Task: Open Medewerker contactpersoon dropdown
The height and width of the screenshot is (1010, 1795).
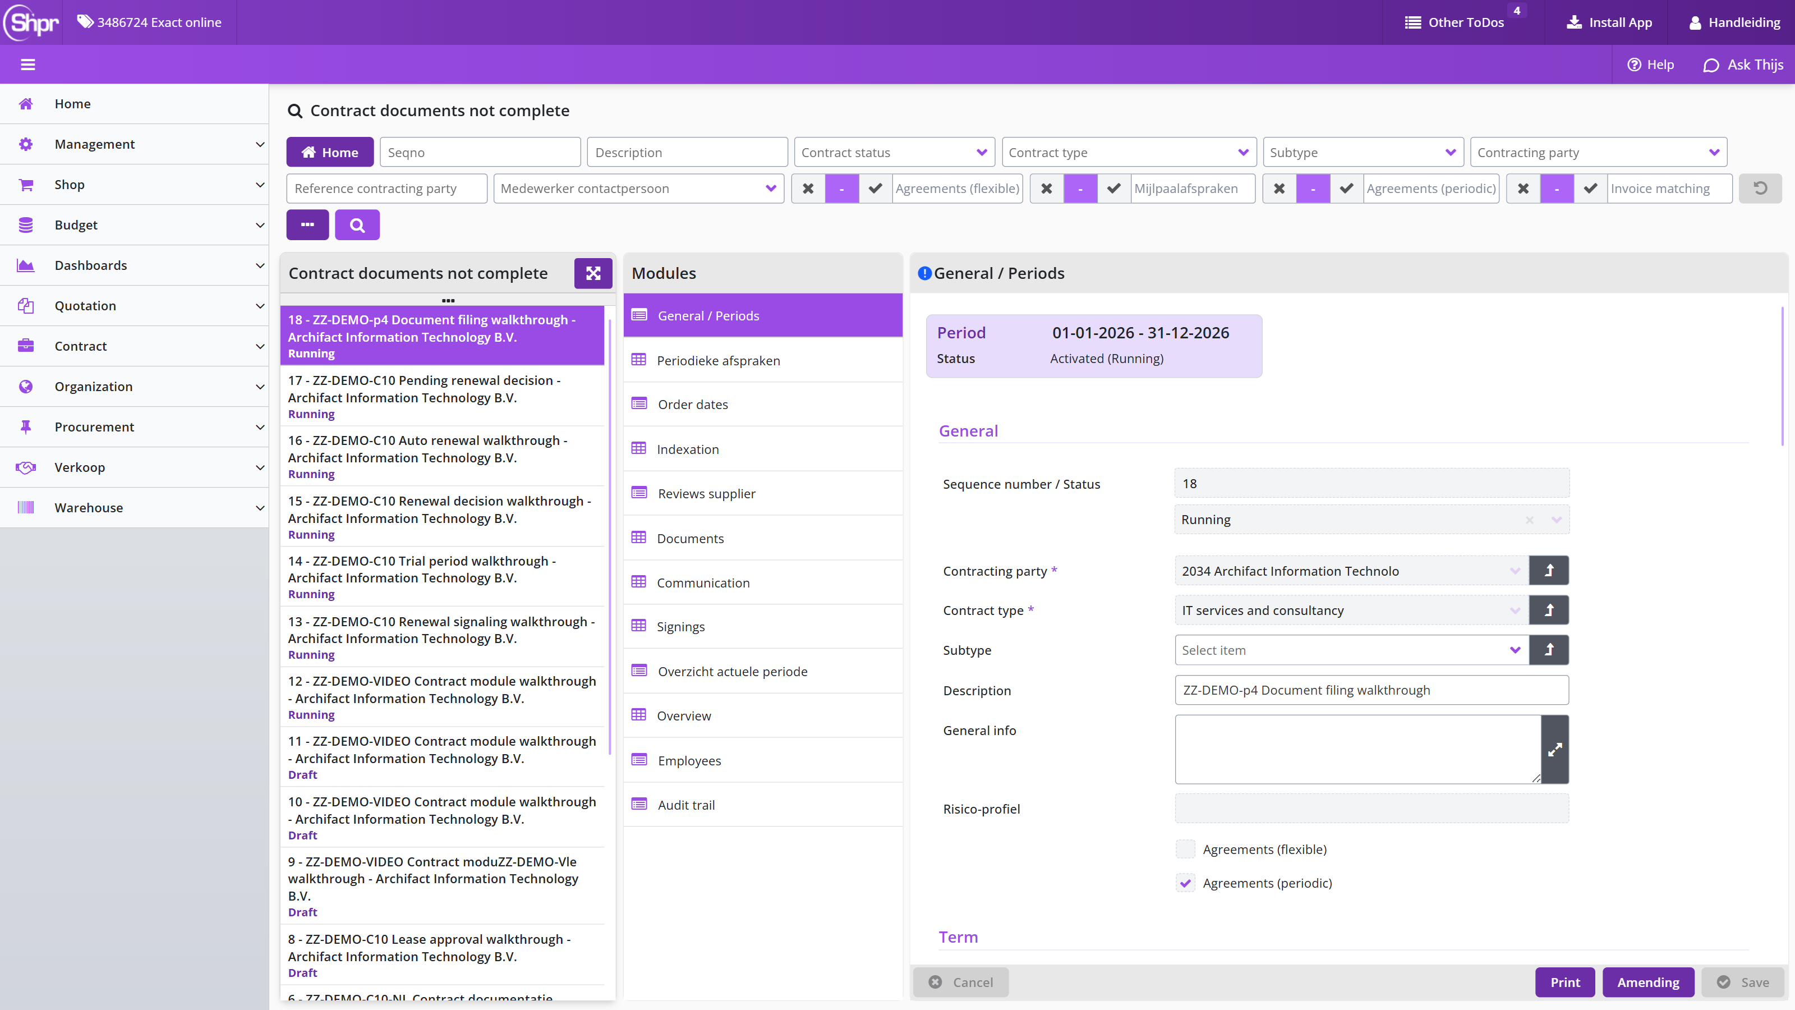Action: click(x=638, y=188)
